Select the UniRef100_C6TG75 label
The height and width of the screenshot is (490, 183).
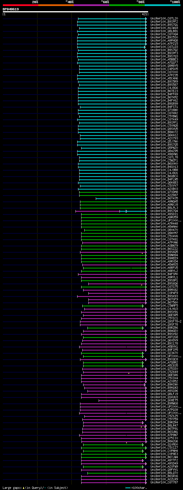[x=164, y=287]
